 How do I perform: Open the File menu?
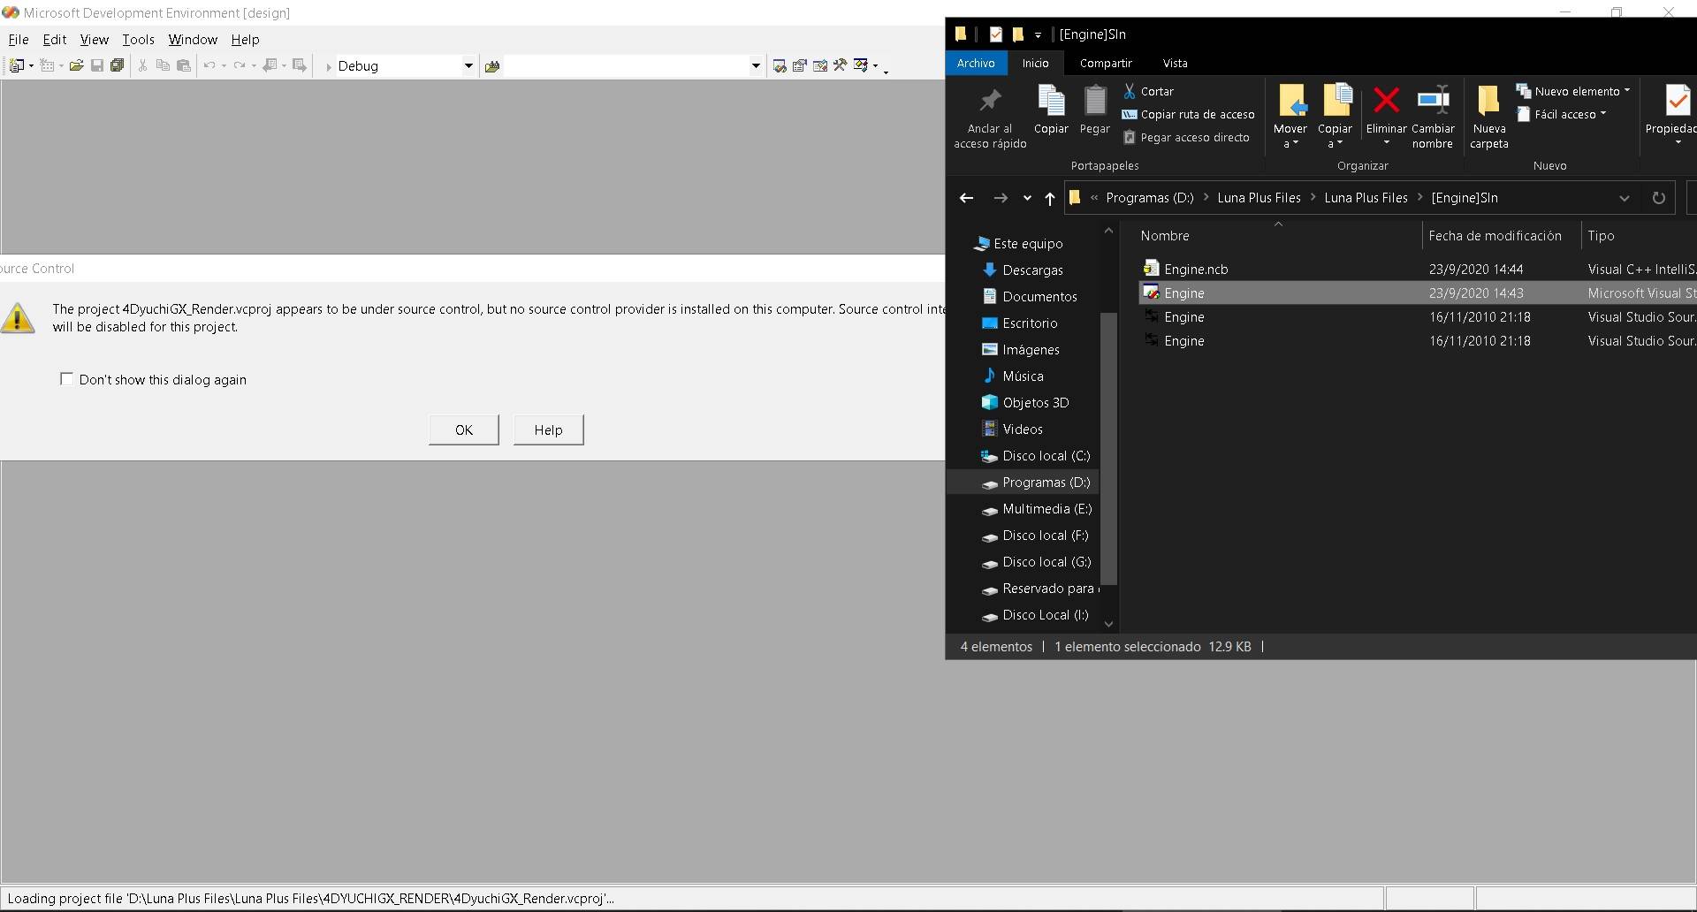(19, 40)
